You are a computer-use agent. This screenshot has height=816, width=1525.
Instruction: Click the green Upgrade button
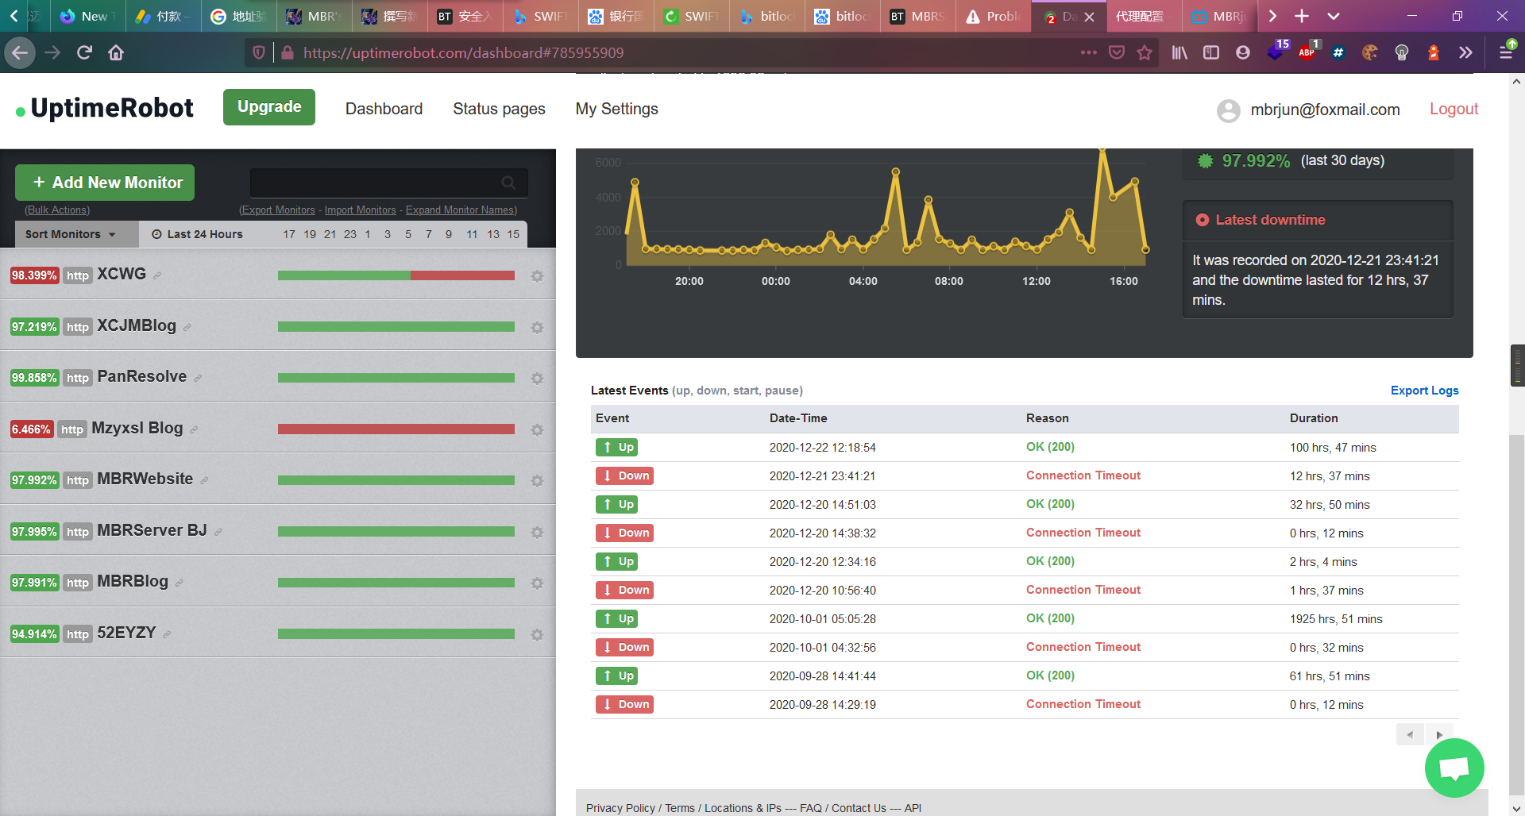click(269, 107)
